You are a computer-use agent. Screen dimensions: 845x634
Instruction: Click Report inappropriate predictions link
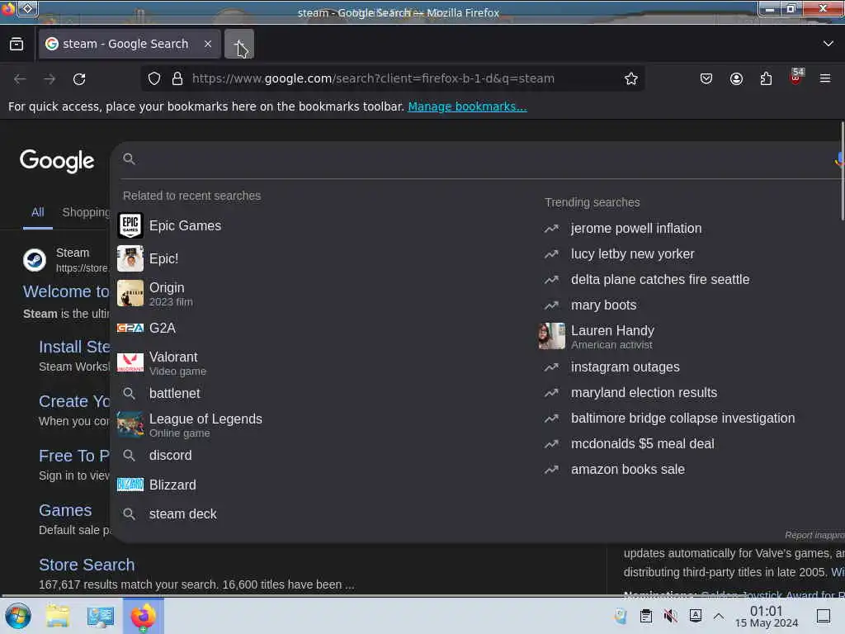[x=814, y=535]
